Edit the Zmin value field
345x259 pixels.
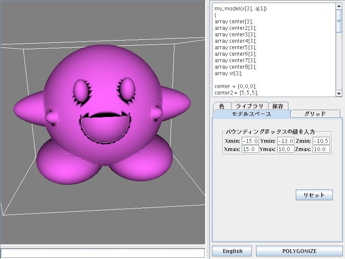tap(321, 141)
